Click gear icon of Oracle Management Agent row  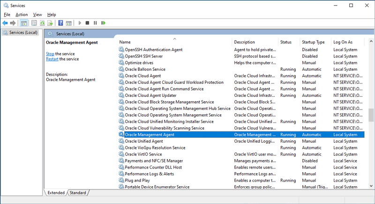121,134
